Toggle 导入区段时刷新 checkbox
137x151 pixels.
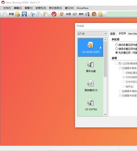116,63
